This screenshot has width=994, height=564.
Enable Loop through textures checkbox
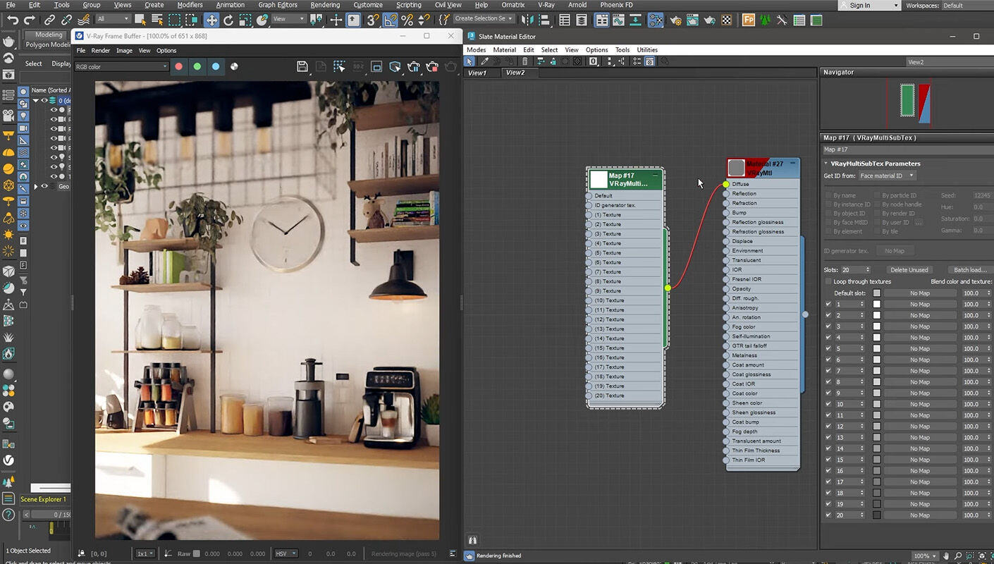(828, 281)
